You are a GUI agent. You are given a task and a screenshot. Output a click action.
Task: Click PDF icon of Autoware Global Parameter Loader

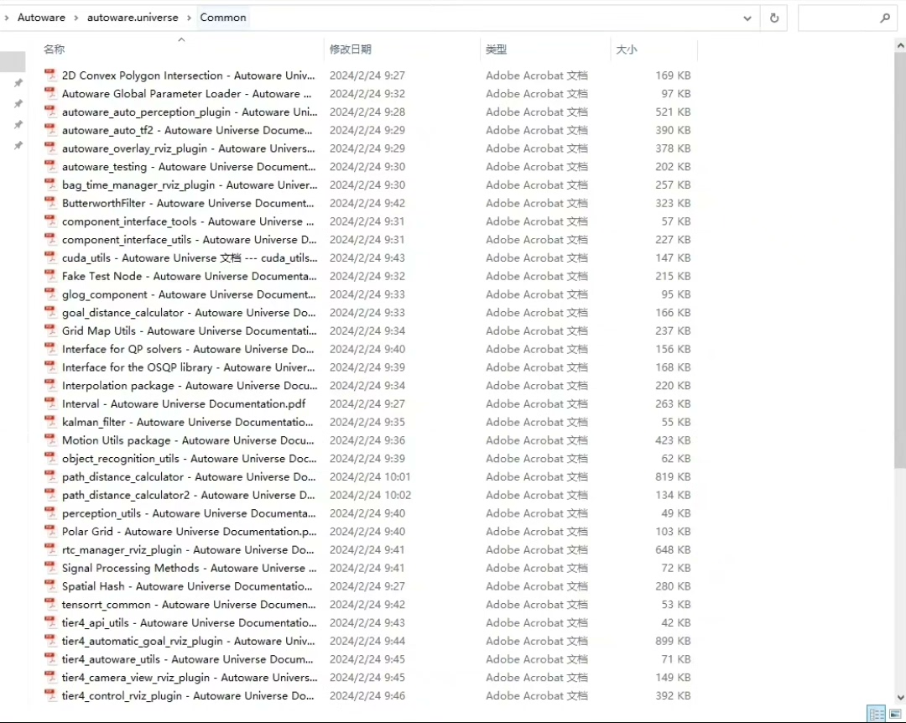pos(51,94)
